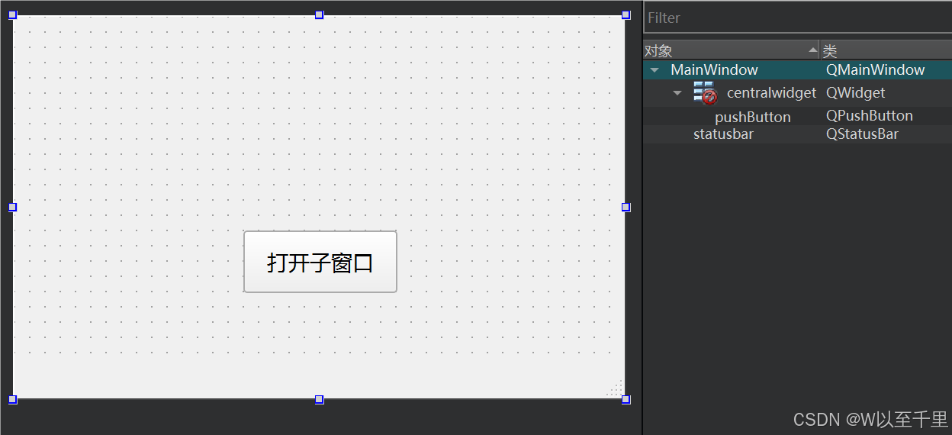The height and width of the screenshot is (435, 952).
Task: Click the size grip at the form's corner
Action: tap(616, 389)
